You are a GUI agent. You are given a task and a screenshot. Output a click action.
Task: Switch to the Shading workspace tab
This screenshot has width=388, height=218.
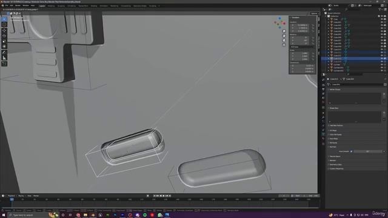[94, 5]
